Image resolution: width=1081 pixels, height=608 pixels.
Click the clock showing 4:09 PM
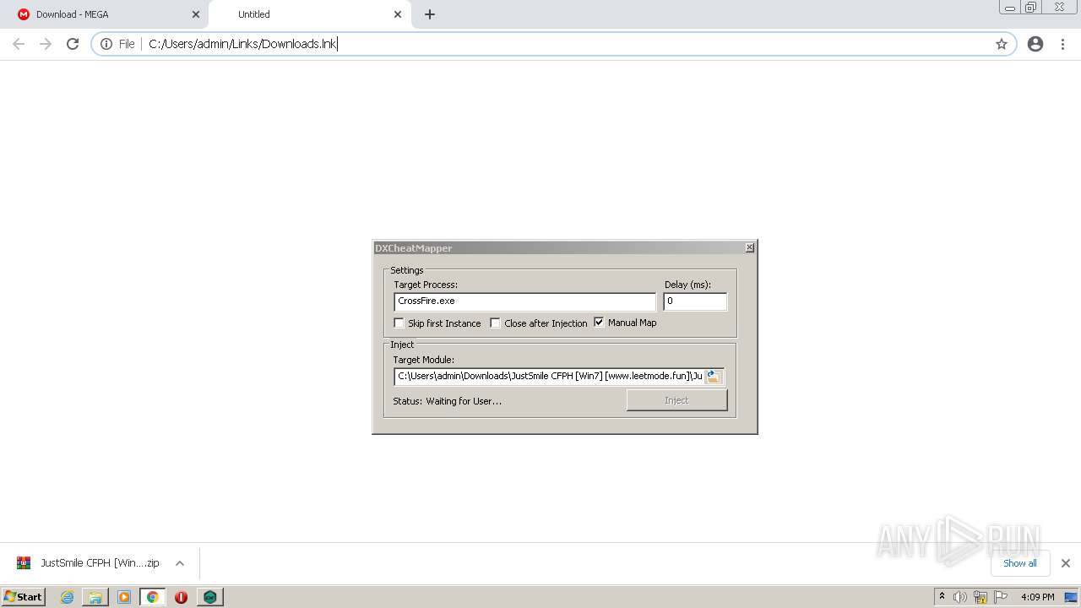(x=1037, y=597)
